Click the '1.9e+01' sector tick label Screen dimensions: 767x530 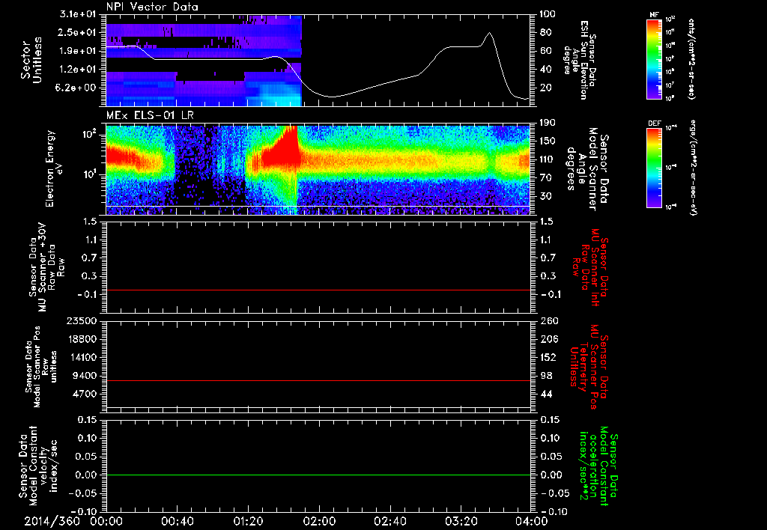[x=78, y=51]
